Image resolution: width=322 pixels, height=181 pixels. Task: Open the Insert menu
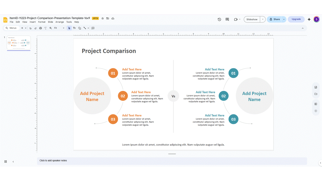coord(32,22)
